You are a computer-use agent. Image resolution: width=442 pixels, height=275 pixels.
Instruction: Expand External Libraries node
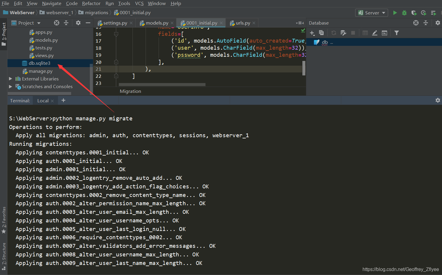[x=10, y=79]
